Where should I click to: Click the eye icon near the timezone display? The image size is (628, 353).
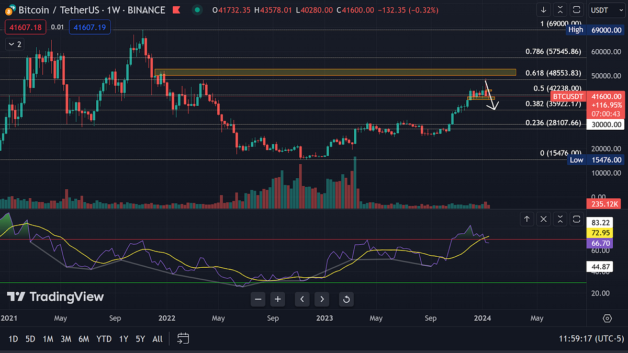tap(607, 318)
